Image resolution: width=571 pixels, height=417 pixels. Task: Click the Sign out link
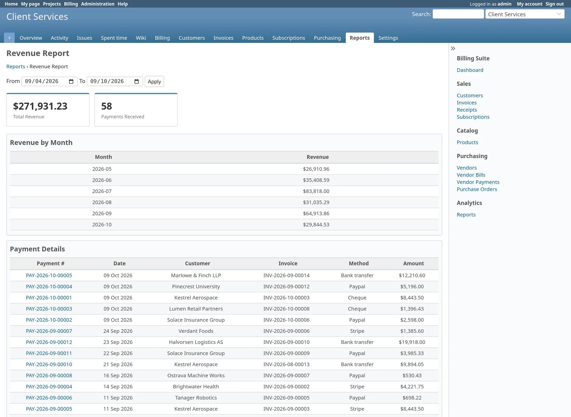555,4
